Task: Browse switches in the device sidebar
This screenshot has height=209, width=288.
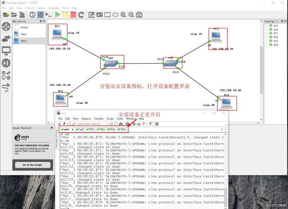Action: pyautogui.click(x=6, y=39)
